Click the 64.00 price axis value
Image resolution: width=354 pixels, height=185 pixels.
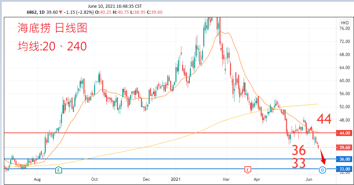pyautogui.click(x=345, y=68)
